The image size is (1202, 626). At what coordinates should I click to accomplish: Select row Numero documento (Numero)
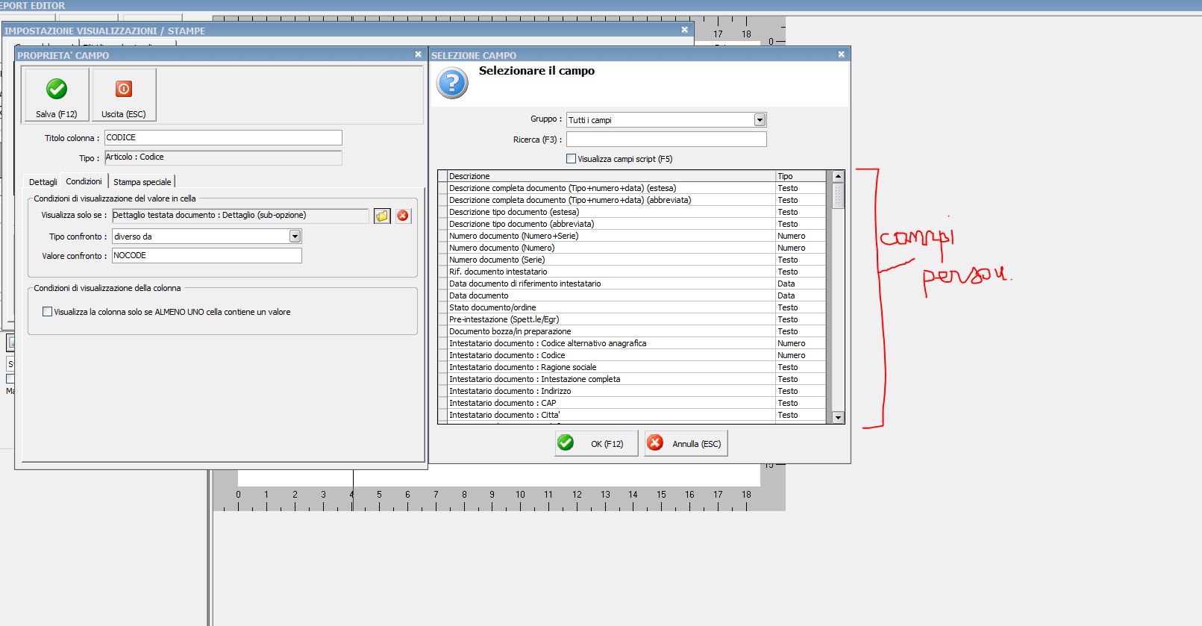coord(633,248)
